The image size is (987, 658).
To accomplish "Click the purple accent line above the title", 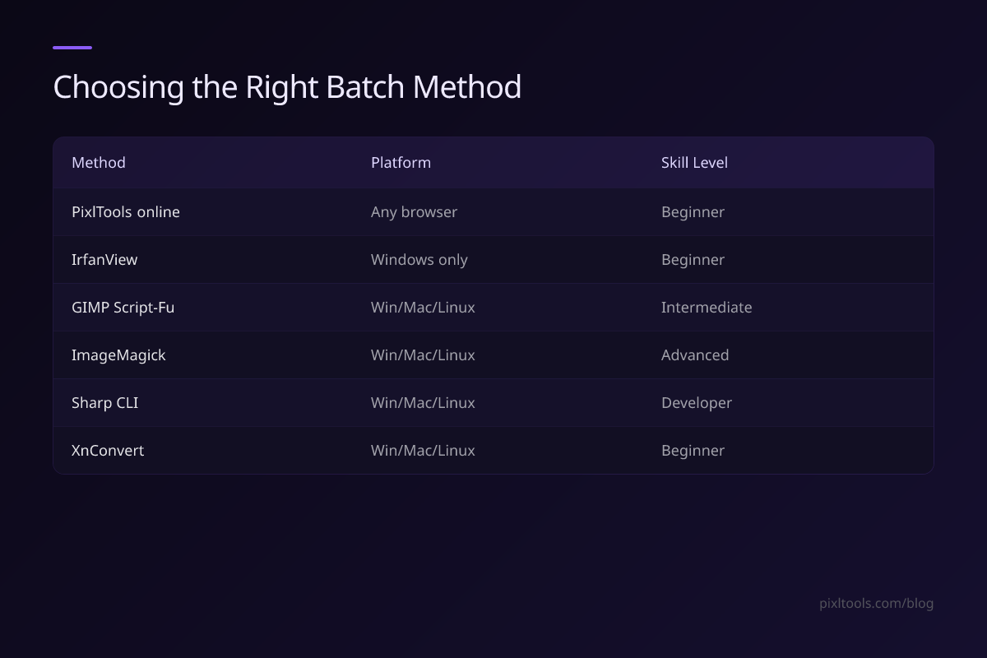I will coord(72,48).
